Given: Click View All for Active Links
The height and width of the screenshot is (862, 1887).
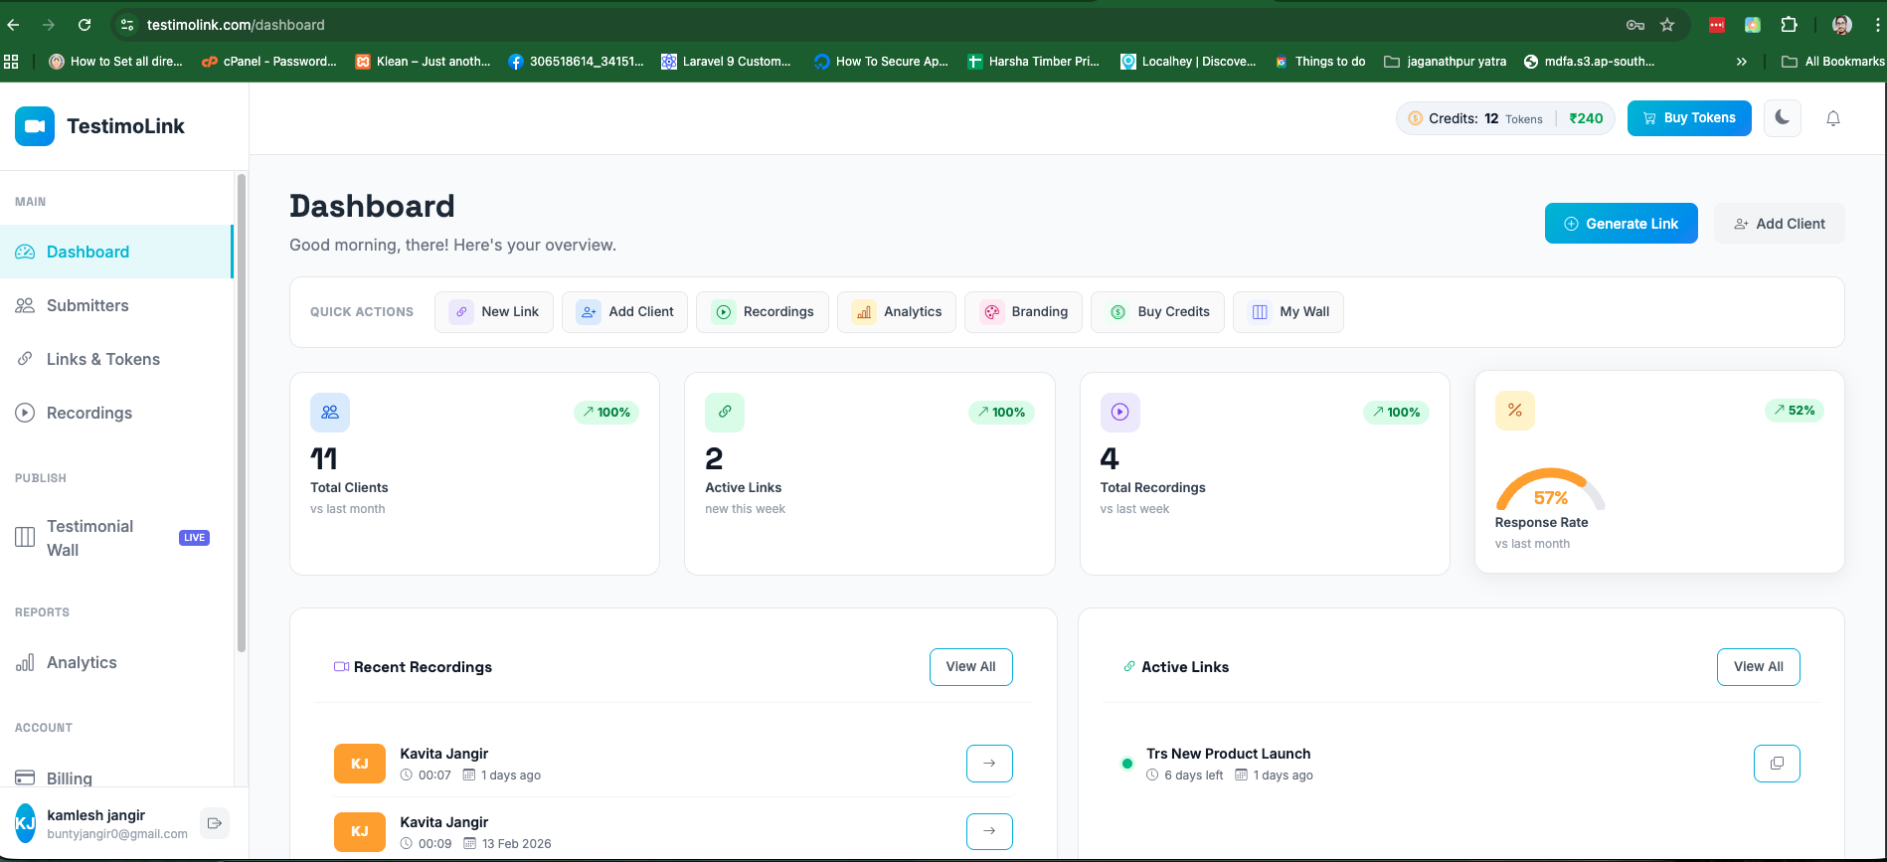Looking at the screenshot, I should coord(1759,667).
